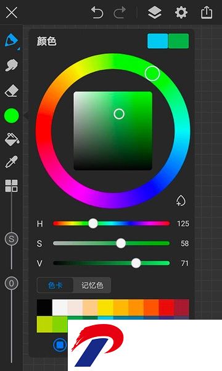
Task: Redo the undone action
Action: tap(120, 12)
